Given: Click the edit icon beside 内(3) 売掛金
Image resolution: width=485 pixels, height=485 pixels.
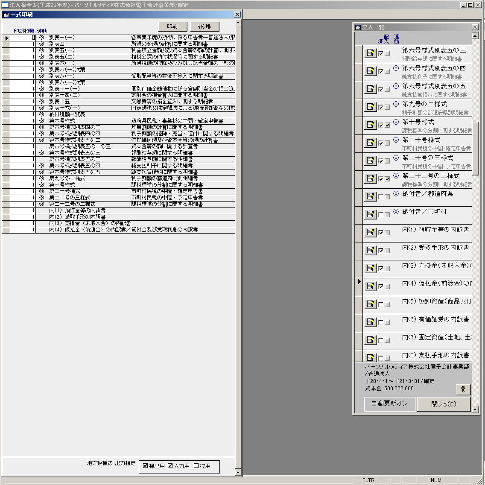Looking at the screenshot, I should pyautogui.click(x=370, y=268).
